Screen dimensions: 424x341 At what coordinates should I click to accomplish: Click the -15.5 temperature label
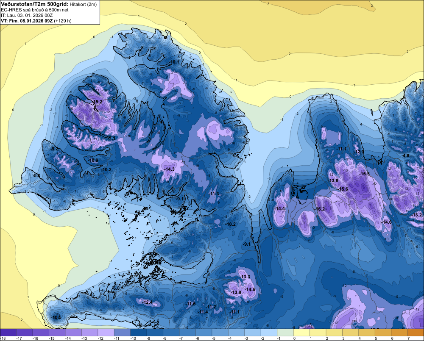[x=365, y=174]
